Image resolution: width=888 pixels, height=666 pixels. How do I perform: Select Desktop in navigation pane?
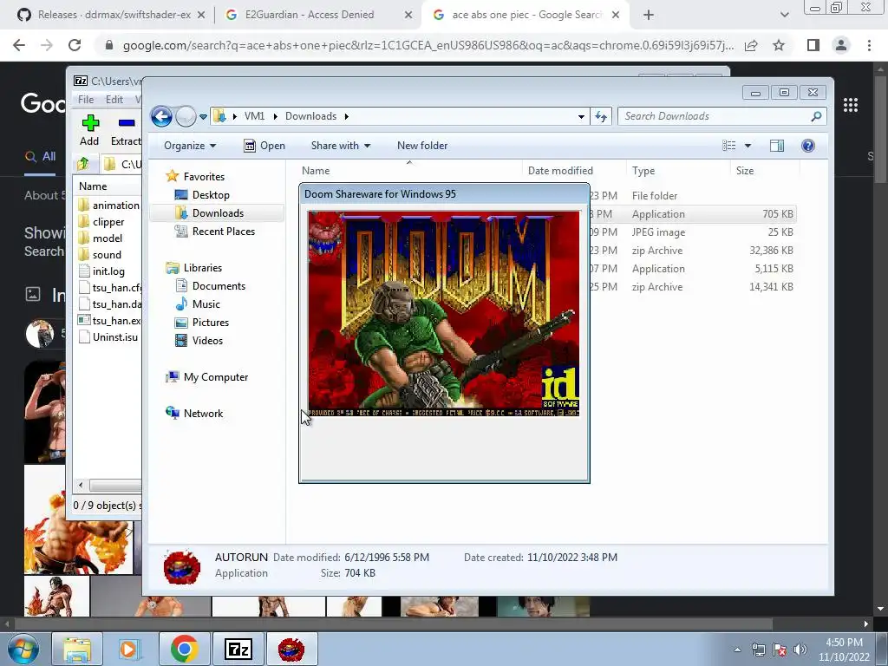(202, 195)
